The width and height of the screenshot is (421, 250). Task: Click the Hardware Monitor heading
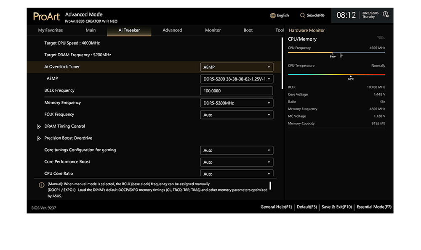click(306, 31)
